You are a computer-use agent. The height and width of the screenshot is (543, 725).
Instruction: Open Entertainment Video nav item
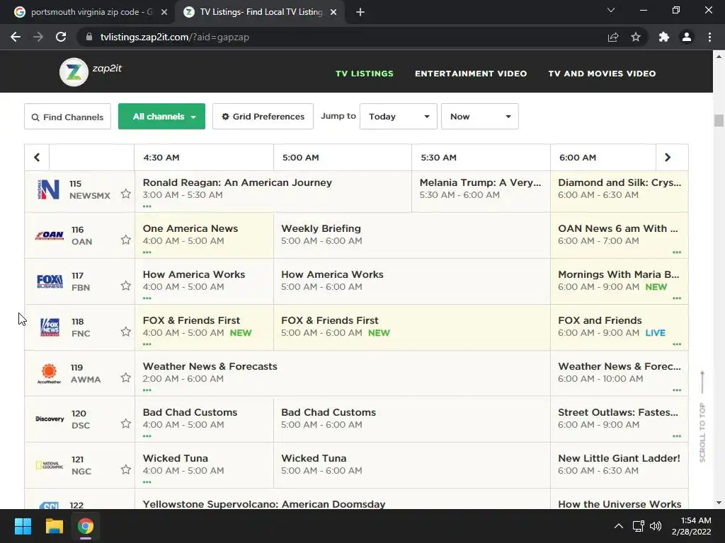471,74
